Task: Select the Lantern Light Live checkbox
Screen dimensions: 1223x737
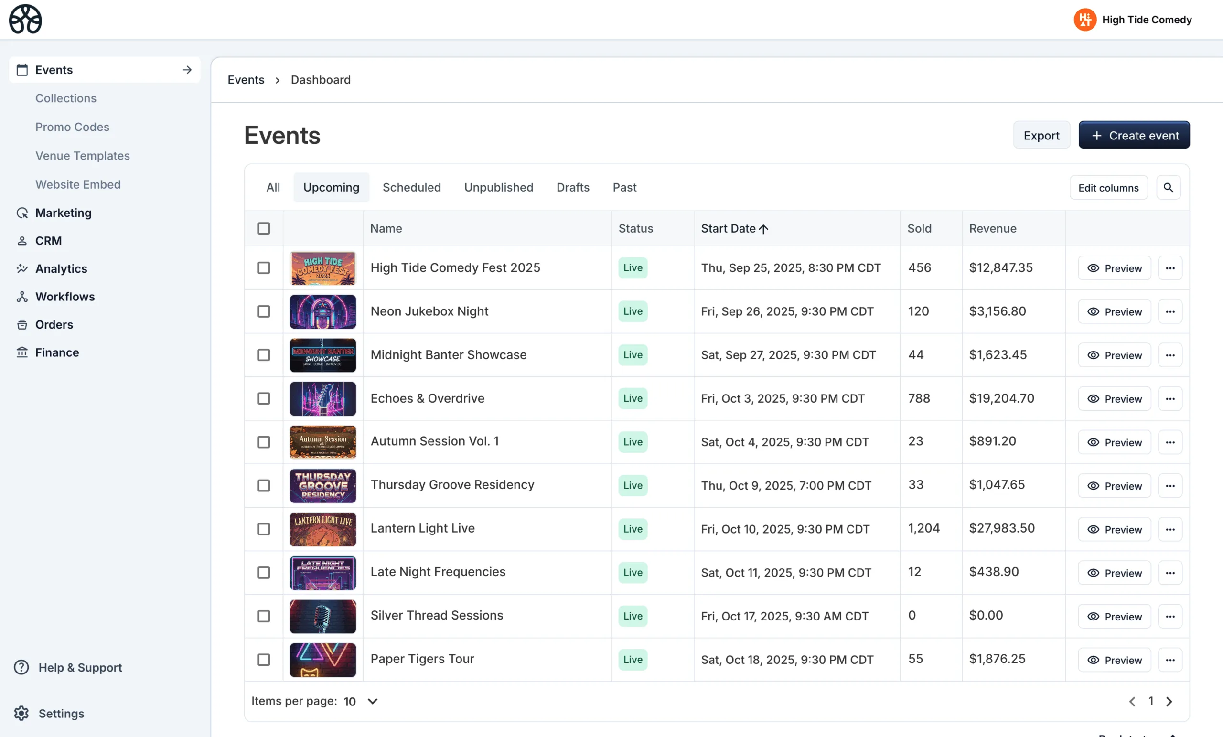Action: tap(264, 529)
